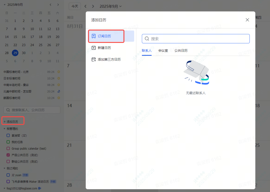Screen dimensions: 270x192
Task: Switch to the 会议室 tab
Action: click(x=163, y=50)
